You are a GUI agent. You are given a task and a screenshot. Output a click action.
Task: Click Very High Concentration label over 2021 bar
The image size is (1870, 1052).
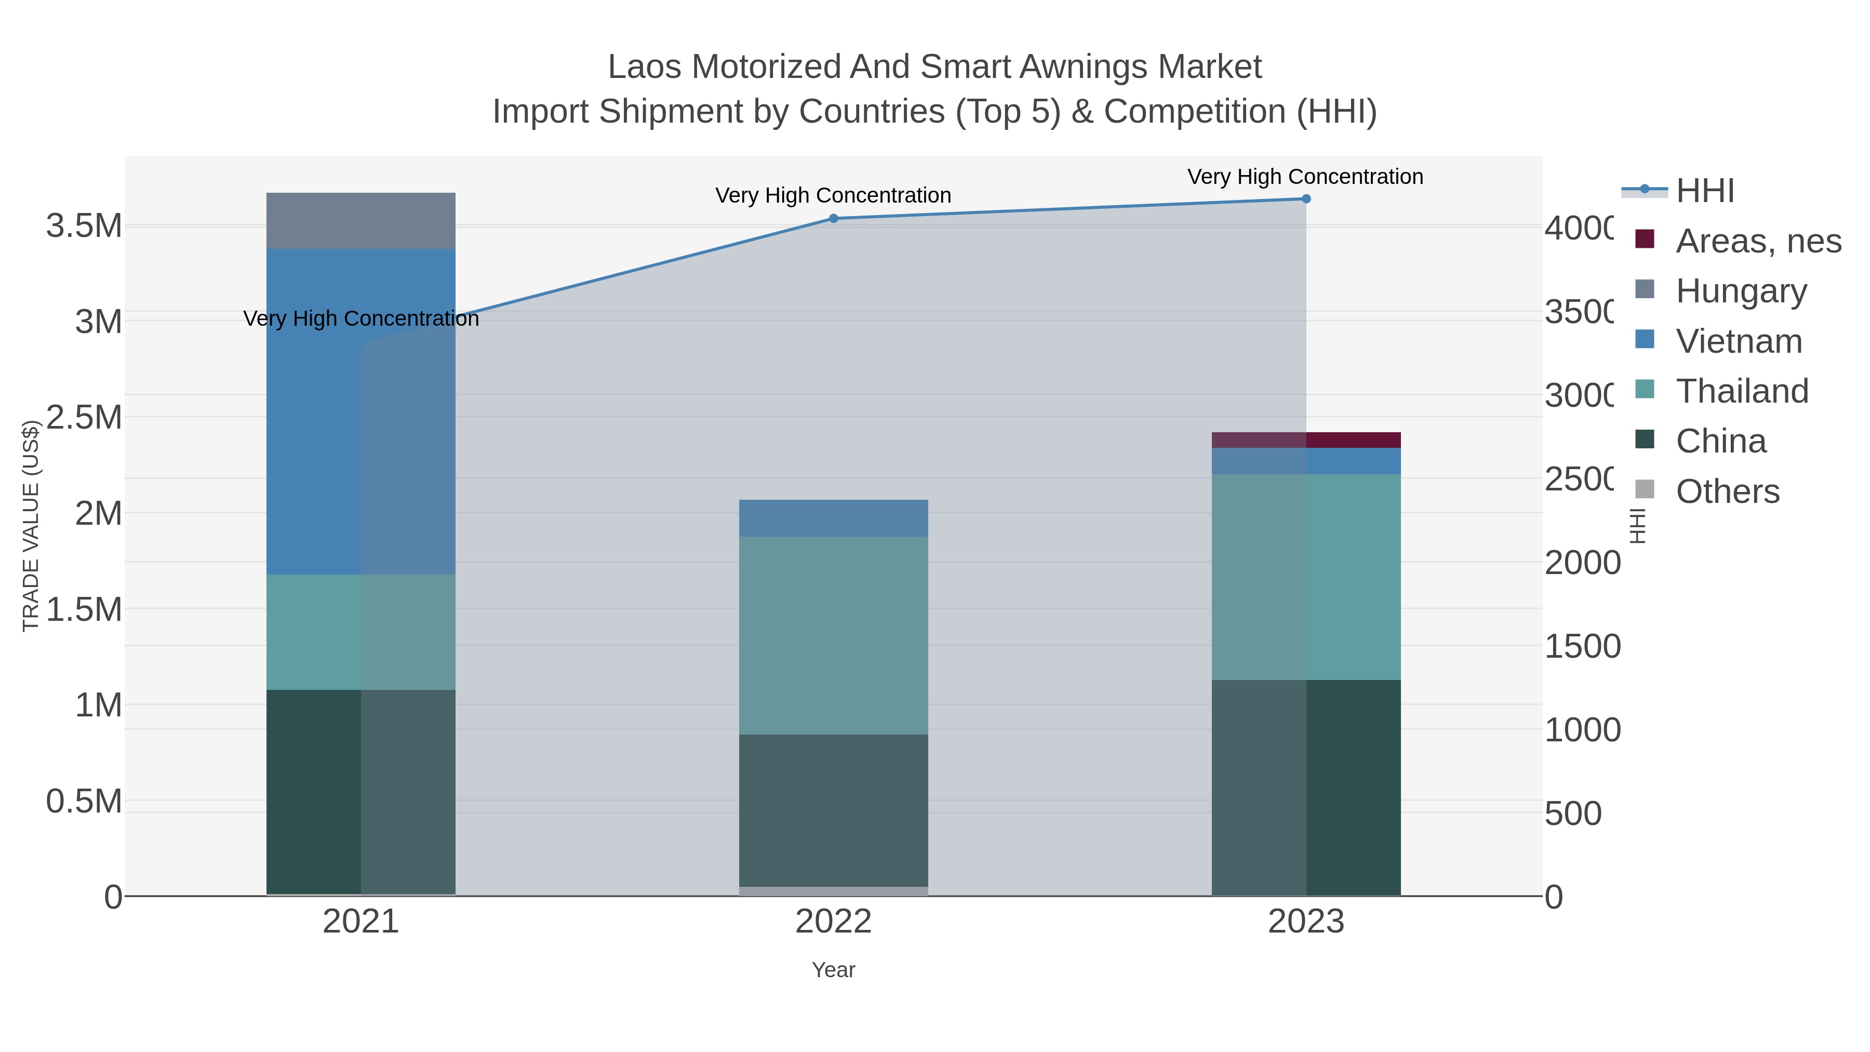click(361, 319)
